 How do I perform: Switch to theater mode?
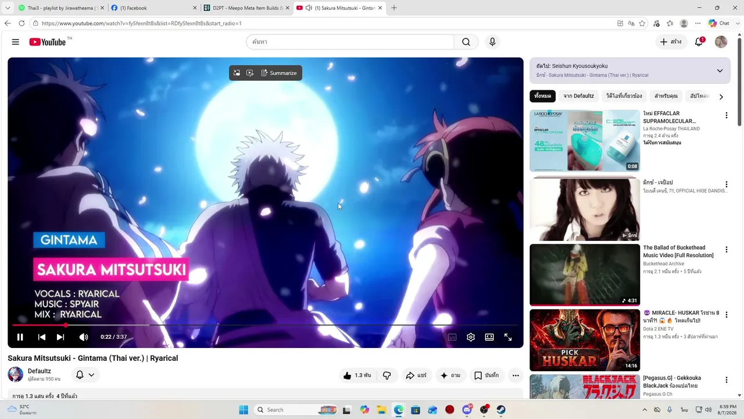coord(489,337)
